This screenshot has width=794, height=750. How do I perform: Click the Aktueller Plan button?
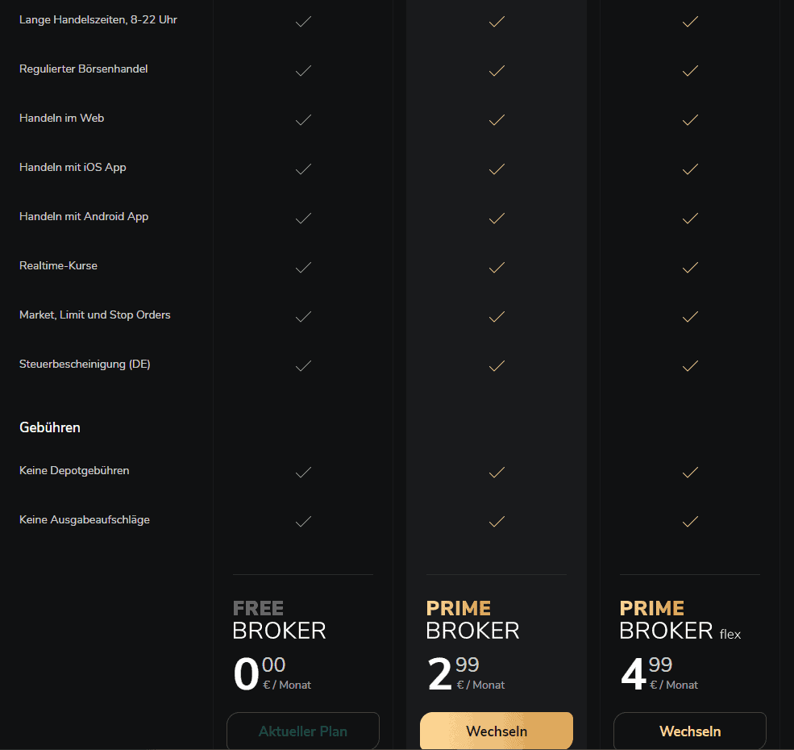pyautogui.click(x=303, y=731)
